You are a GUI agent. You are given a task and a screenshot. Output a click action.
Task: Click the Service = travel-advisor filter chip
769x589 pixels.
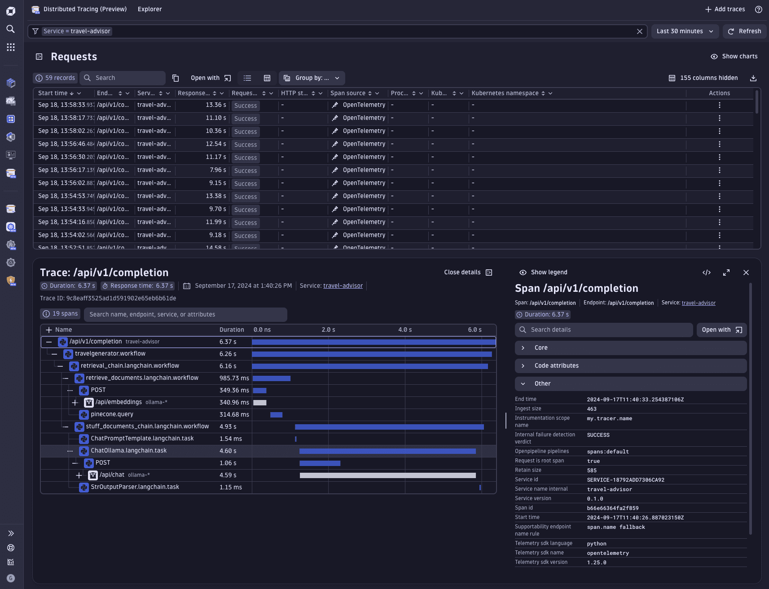(77, 31)
